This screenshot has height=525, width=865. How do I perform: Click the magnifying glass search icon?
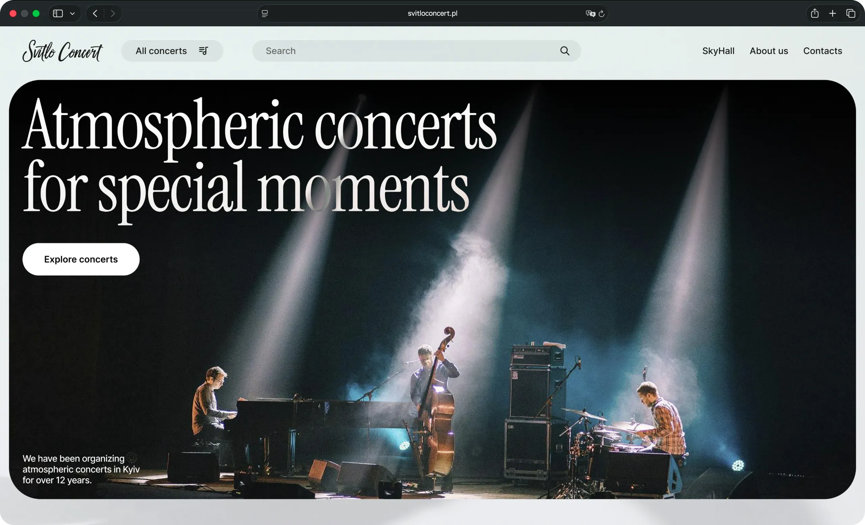[565, 51]
